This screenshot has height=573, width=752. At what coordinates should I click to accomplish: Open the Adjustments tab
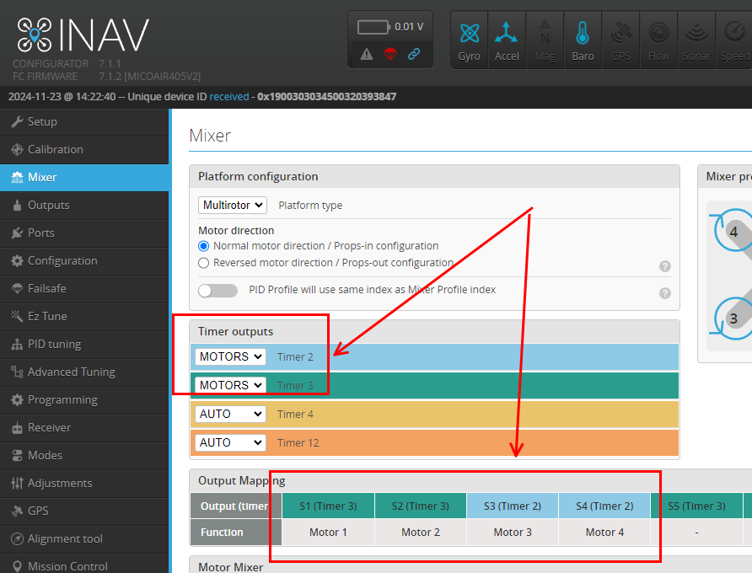pos(84,484)
